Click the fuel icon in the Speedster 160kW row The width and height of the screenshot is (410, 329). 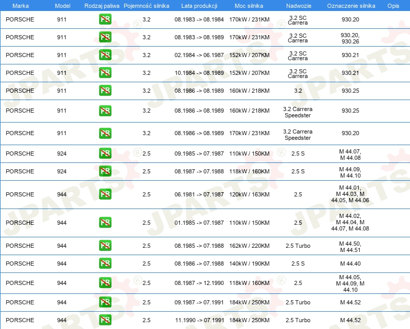click(105, 111)
